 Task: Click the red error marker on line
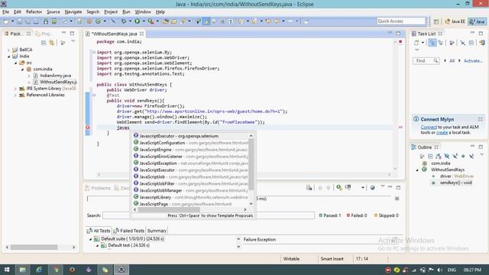coord(88,128)
